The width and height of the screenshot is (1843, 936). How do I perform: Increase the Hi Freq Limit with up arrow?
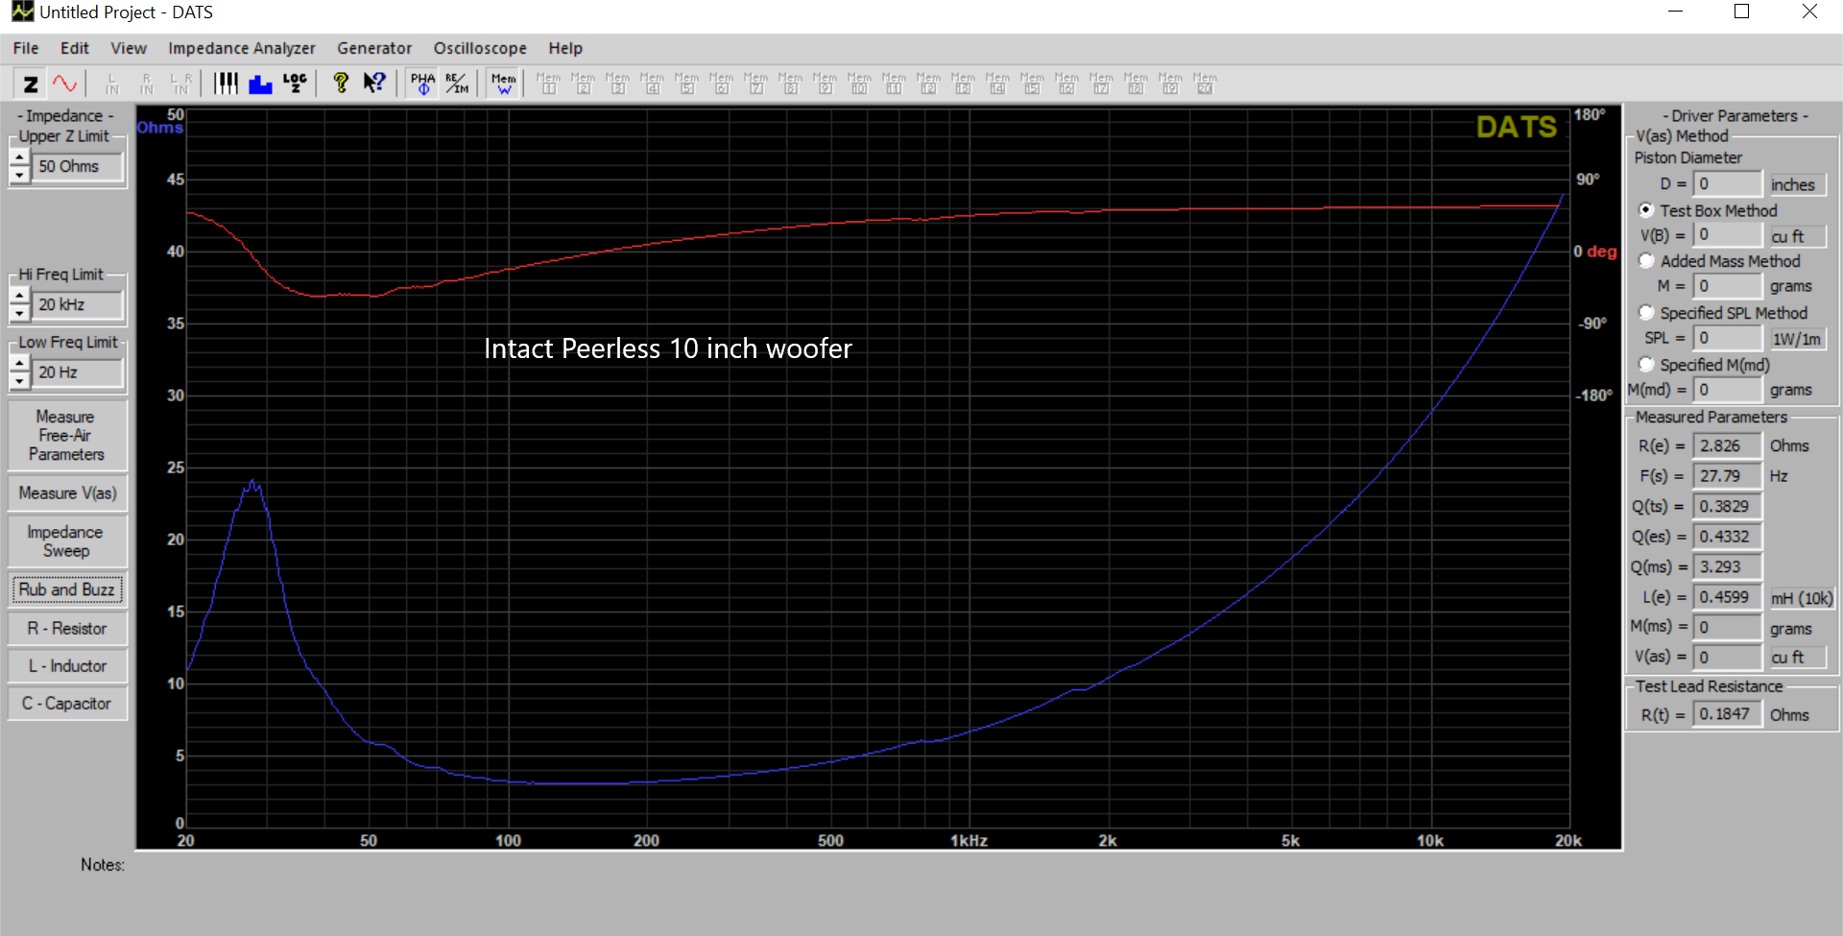[19, 296]
